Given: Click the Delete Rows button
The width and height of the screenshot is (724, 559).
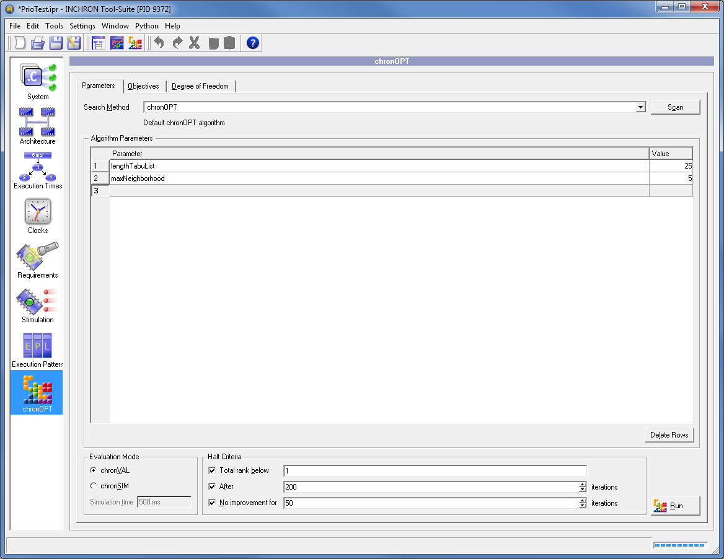Looking at the screenshot, I should [x=669, y=435].
